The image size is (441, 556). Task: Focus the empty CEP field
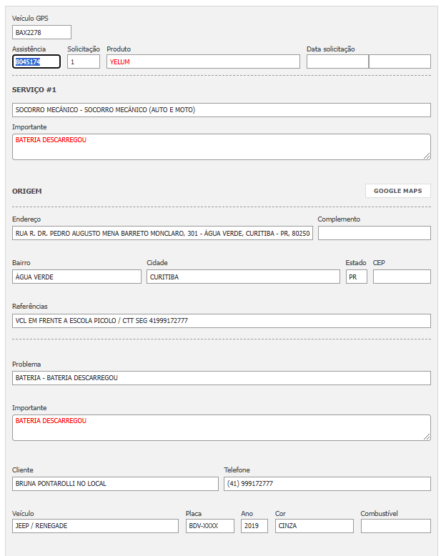(x=402, y=277)
